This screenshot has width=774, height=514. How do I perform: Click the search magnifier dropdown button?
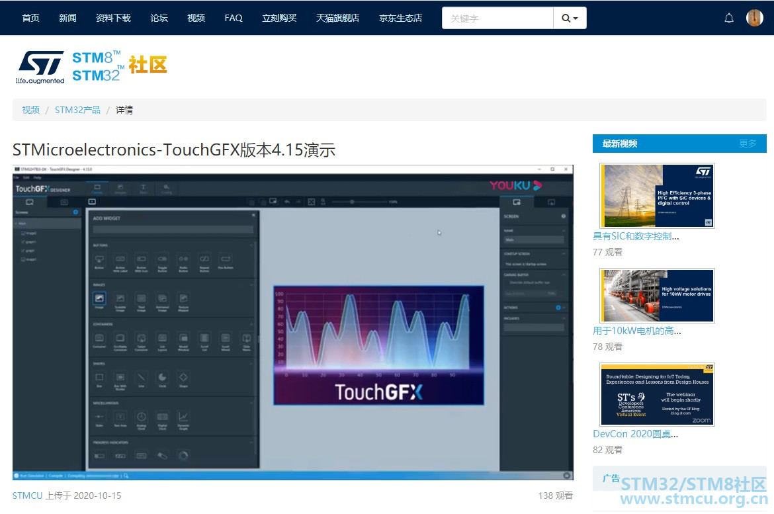(x=570, y=19)
